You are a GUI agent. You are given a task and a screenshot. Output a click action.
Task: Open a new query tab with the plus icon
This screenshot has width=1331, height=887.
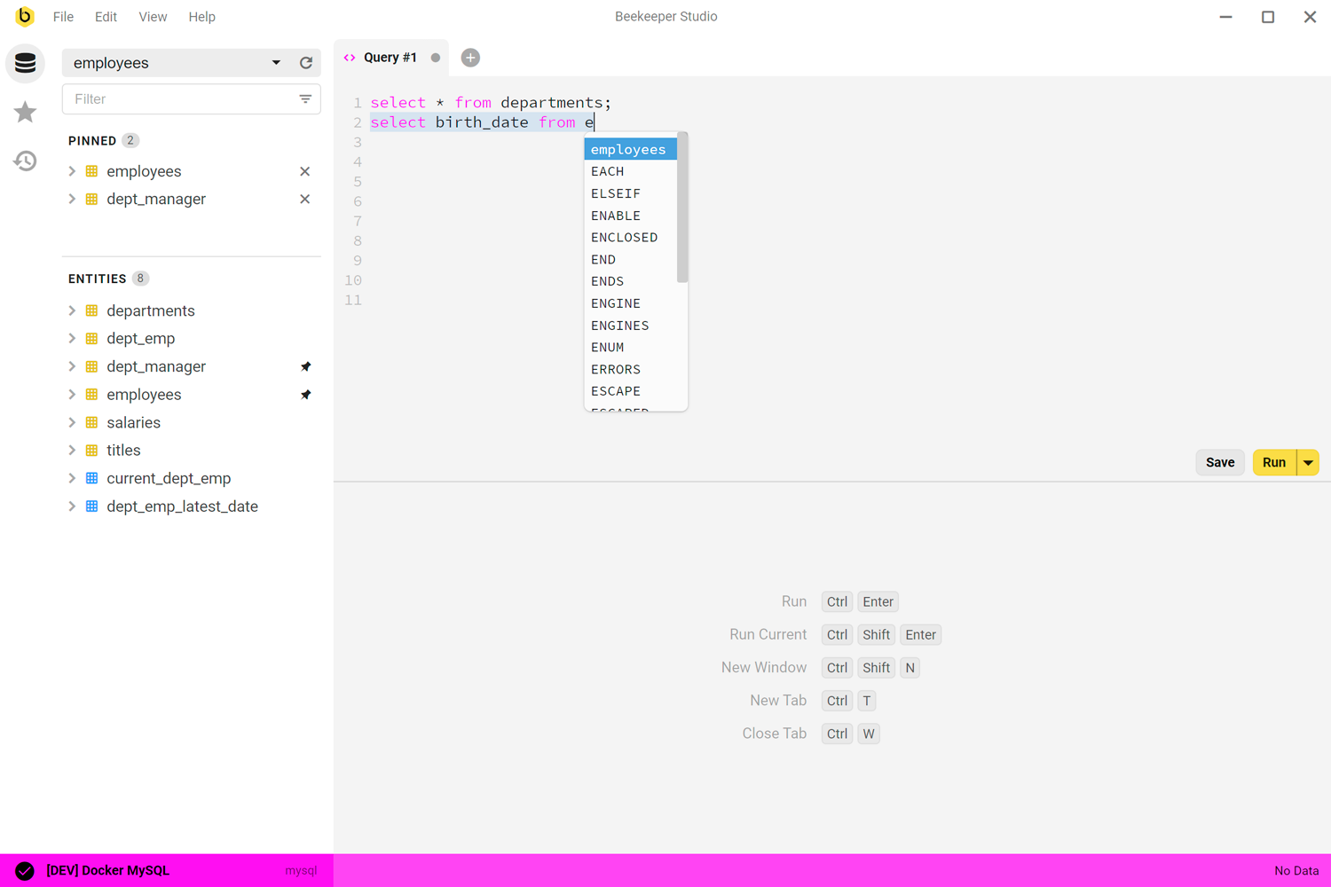pyautogui.click(x=469, y=57)
